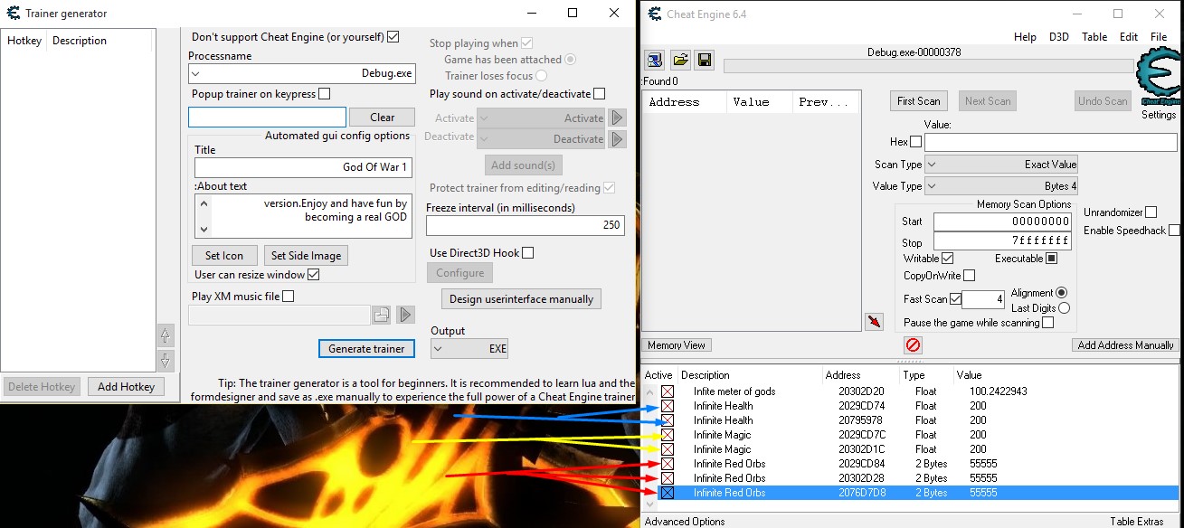Click the open folder toolbar icon
1184x528 pixels.
pyautogui.click(x=680, y=61)
